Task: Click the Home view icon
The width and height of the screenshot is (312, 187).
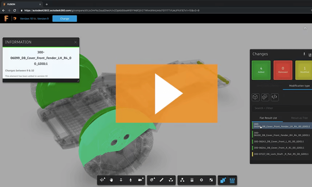Action: (305, 28)
